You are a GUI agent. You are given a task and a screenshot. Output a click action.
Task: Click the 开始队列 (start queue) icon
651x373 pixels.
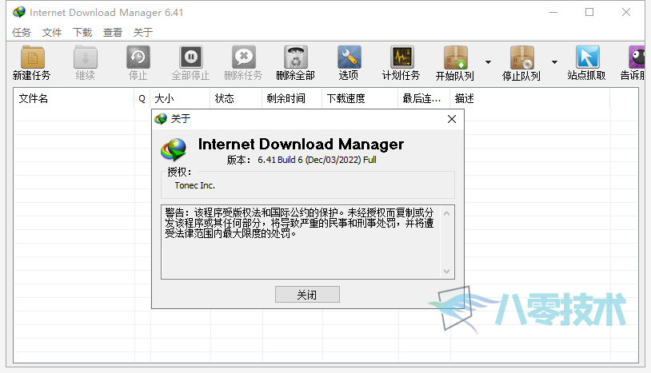455,58
